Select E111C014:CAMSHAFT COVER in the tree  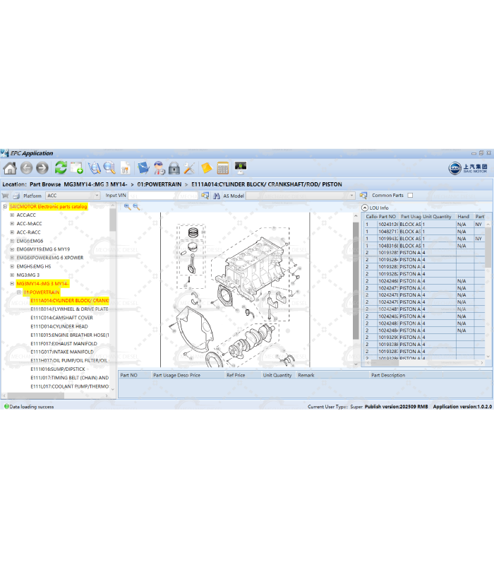[61, 318]
